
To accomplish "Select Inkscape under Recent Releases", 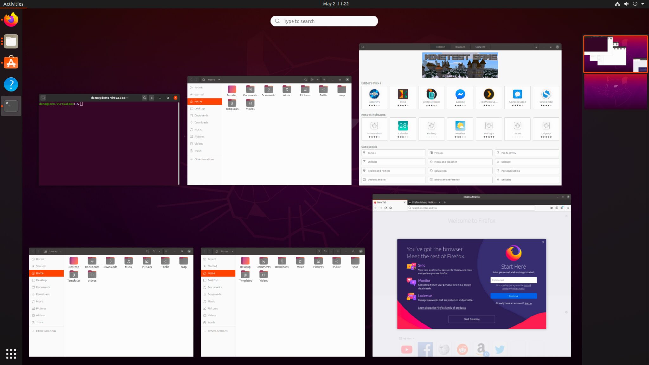I will 489,128.
